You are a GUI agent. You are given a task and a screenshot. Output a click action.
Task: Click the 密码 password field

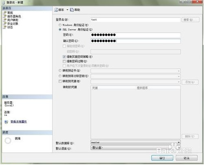[136, 35]
